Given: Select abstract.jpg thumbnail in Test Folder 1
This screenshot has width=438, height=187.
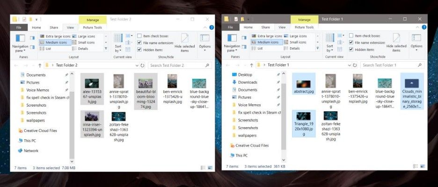Looking at the screenshot, I should (x=303, y=84).
